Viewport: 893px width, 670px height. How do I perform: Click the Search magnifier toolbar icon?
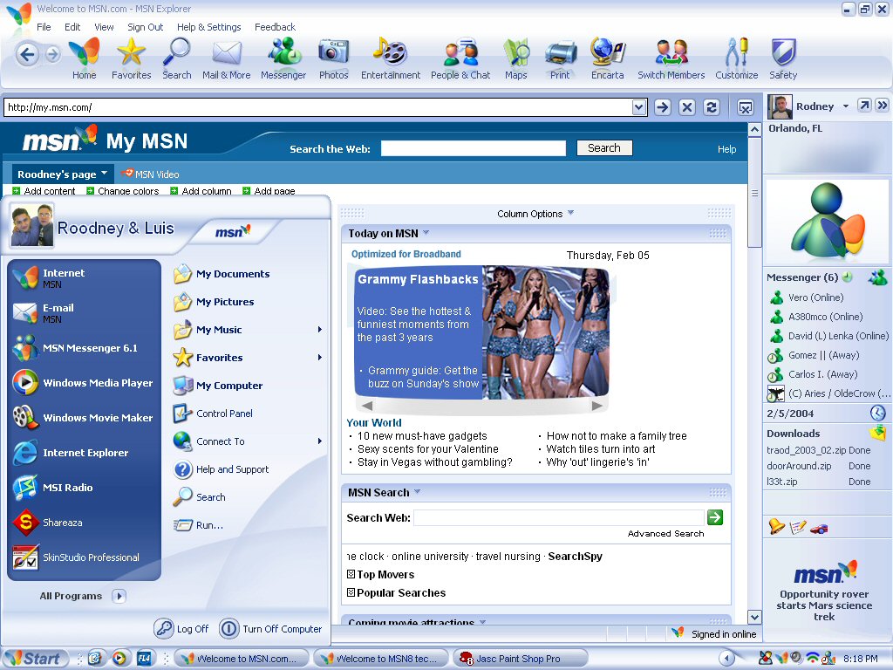tap(176, 58)
